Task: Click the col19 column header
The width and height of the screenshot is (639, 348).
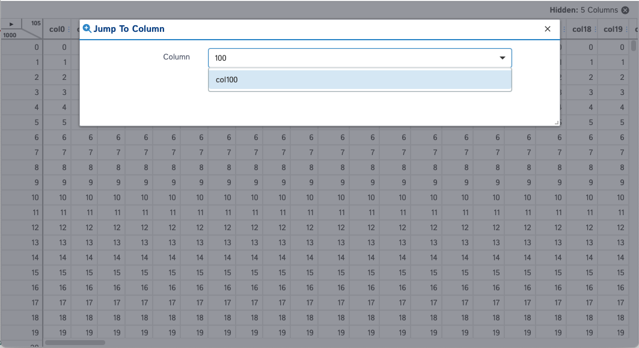Action: pyautogui.click(x=613, y=29)
